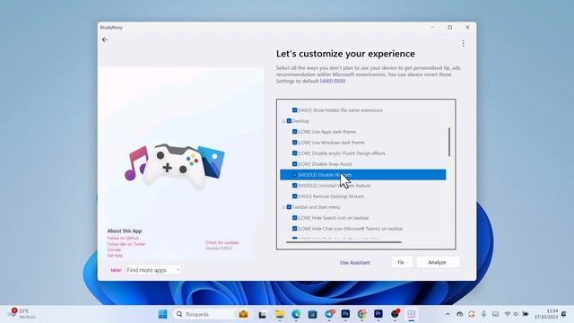
Task: Toggle the highlighted Disable Widgets checkbox
Action: click(294, 175)
